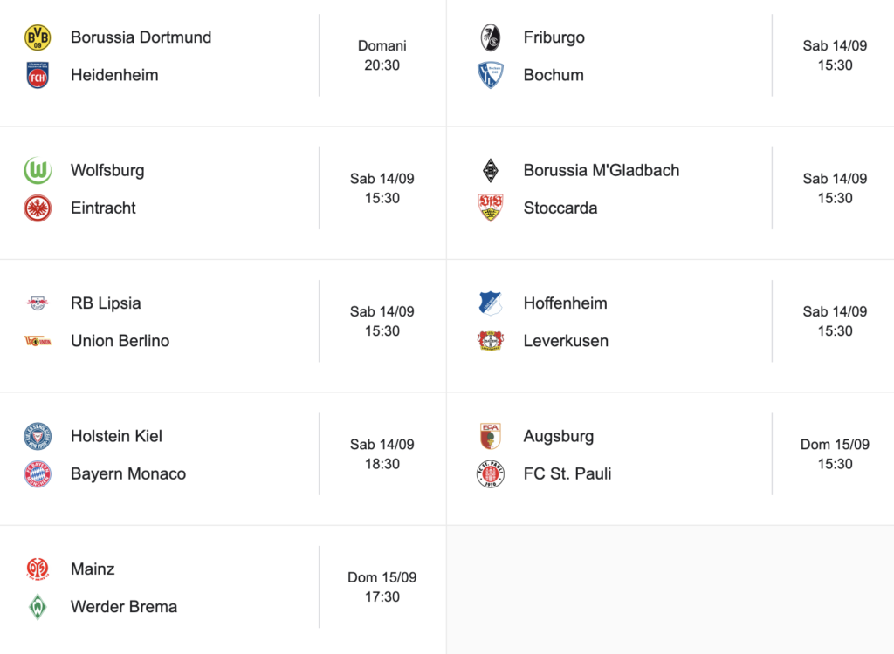This screenshot has height=654, width=894.
Task: Open the FC St. Pauli badge
Action: click(x=491, y=474)
